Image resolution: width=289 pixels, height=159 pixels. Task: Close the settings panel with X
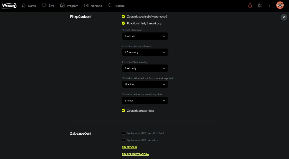[284, 17]
